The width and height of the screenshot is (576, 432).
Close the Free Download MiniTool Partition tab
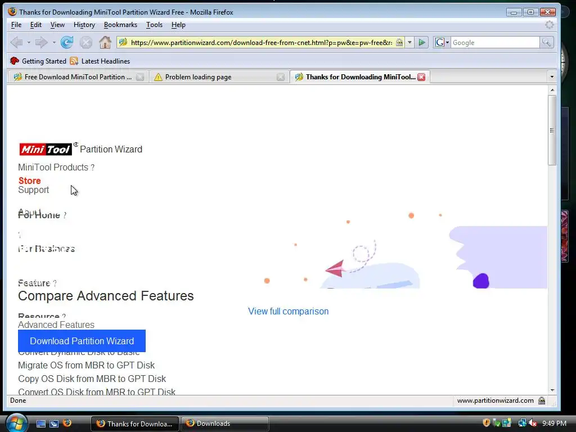coord(140,77)
